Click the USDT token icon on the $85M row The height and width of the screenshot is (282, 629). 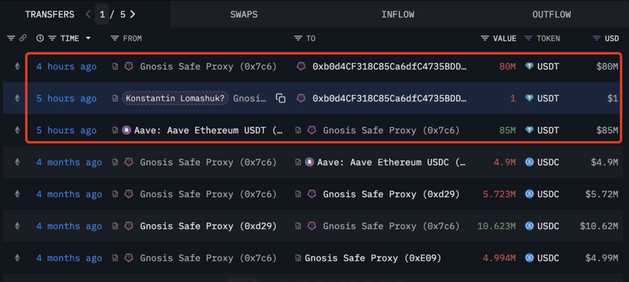[x=529, y=130]
